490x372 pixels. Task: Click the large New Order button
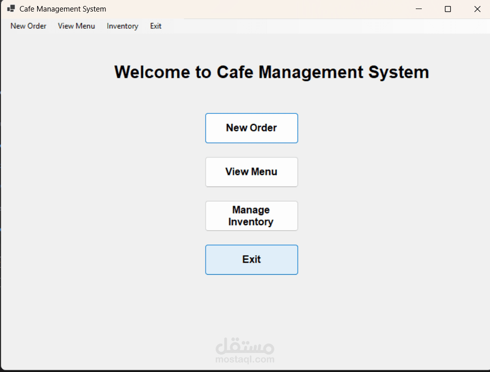[252, 128]
